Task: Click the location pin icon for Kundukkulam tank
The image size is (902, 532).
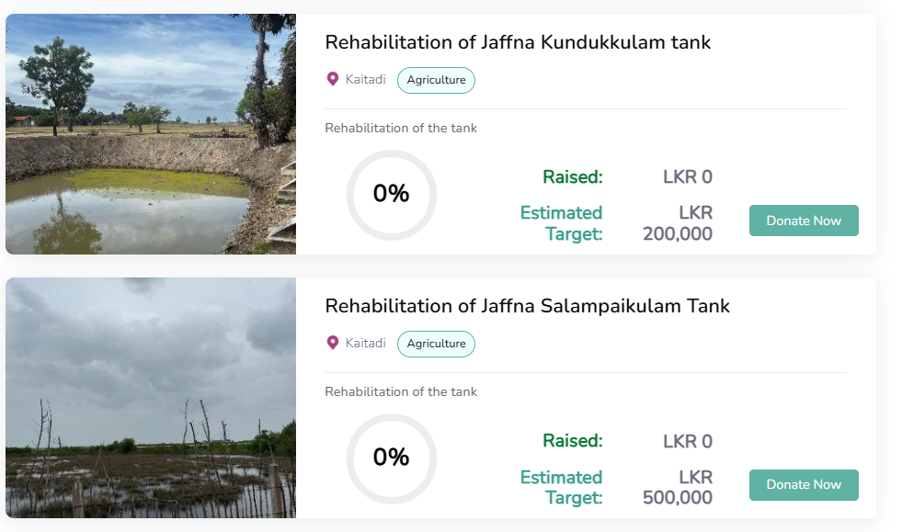Action: (333, 79)
